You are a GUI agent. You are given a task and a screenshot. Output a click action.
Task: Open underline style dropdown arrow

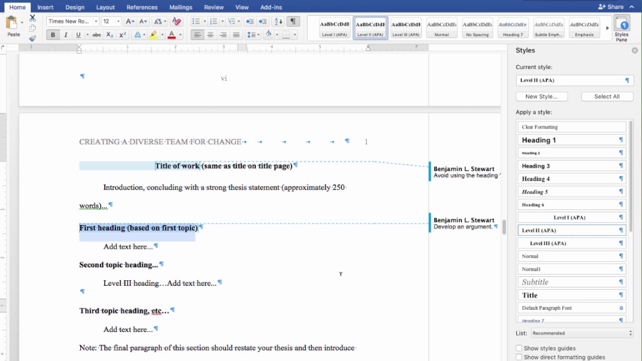(87, 35)
